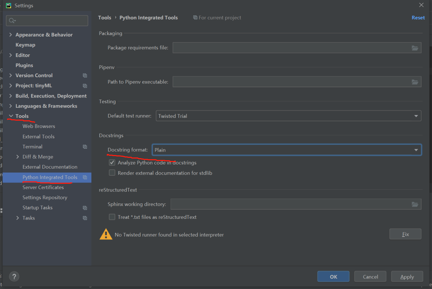Expand the Diff & Merge node
This screenshot has height=289, width=432.
18,157
